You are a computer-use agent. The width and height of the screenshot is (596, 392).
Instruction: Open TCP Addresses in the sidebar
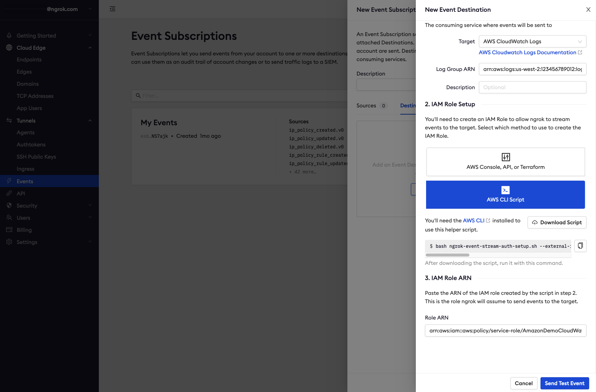(x=35, y=96)
